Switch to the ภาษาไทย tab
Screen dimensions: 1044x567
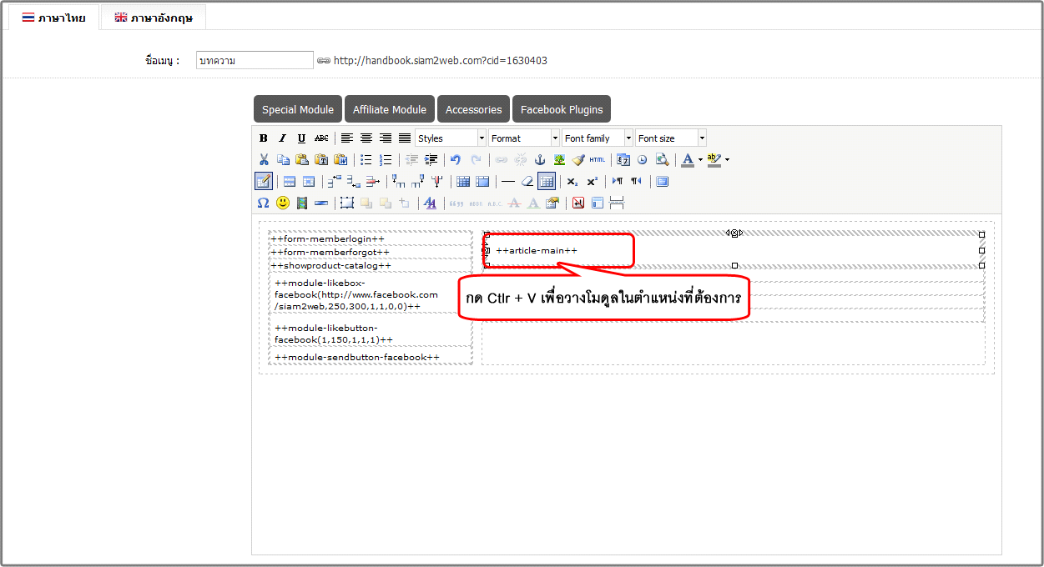[x=53, y=18]
